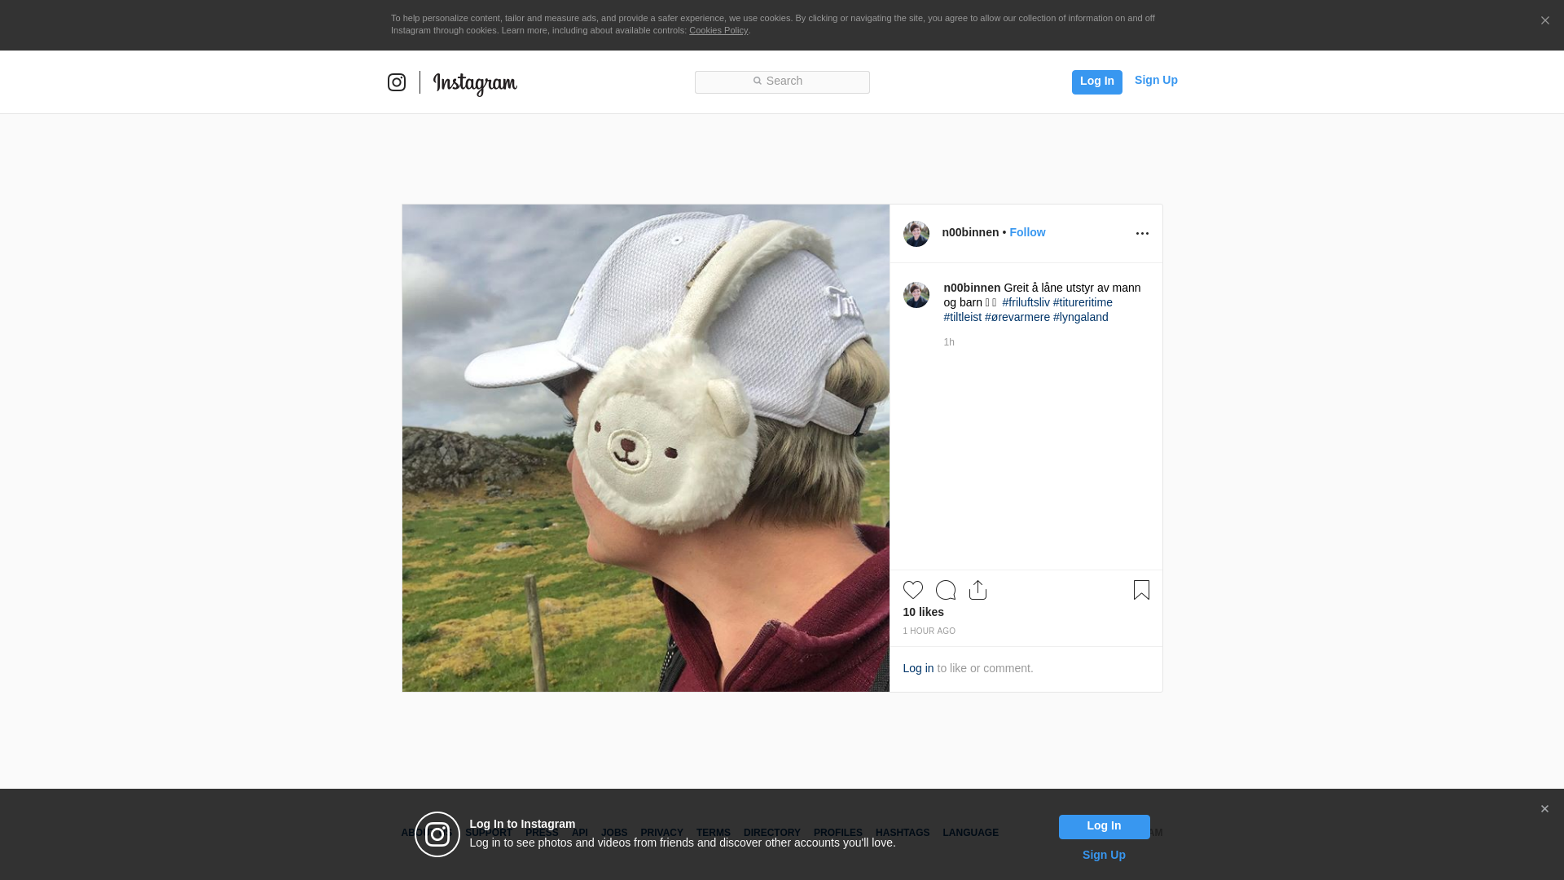Click the Instagram camera glyph logo
The height and width of the screenshot is (880, 1564).
tap(397, 82)
